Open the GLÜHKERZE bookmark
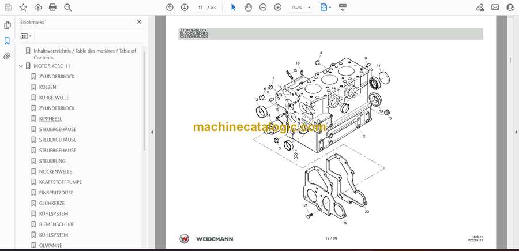Image resolution: width=519 pixels, height=251 pixels. coord(52,203)
